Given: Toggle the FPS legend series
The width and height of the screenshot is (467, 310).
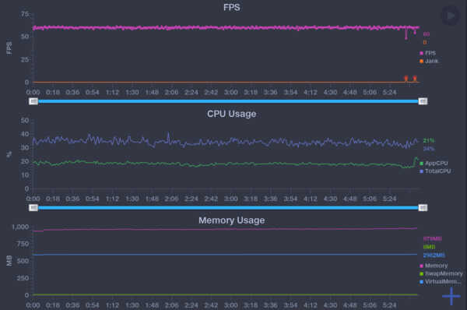Looking at the screenshot, I should click(x=427, y=53).
